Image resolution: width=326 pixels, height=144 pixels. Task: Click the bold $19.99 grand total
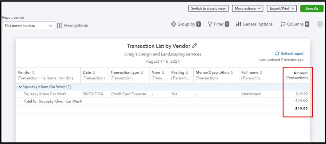coord(301,109)
